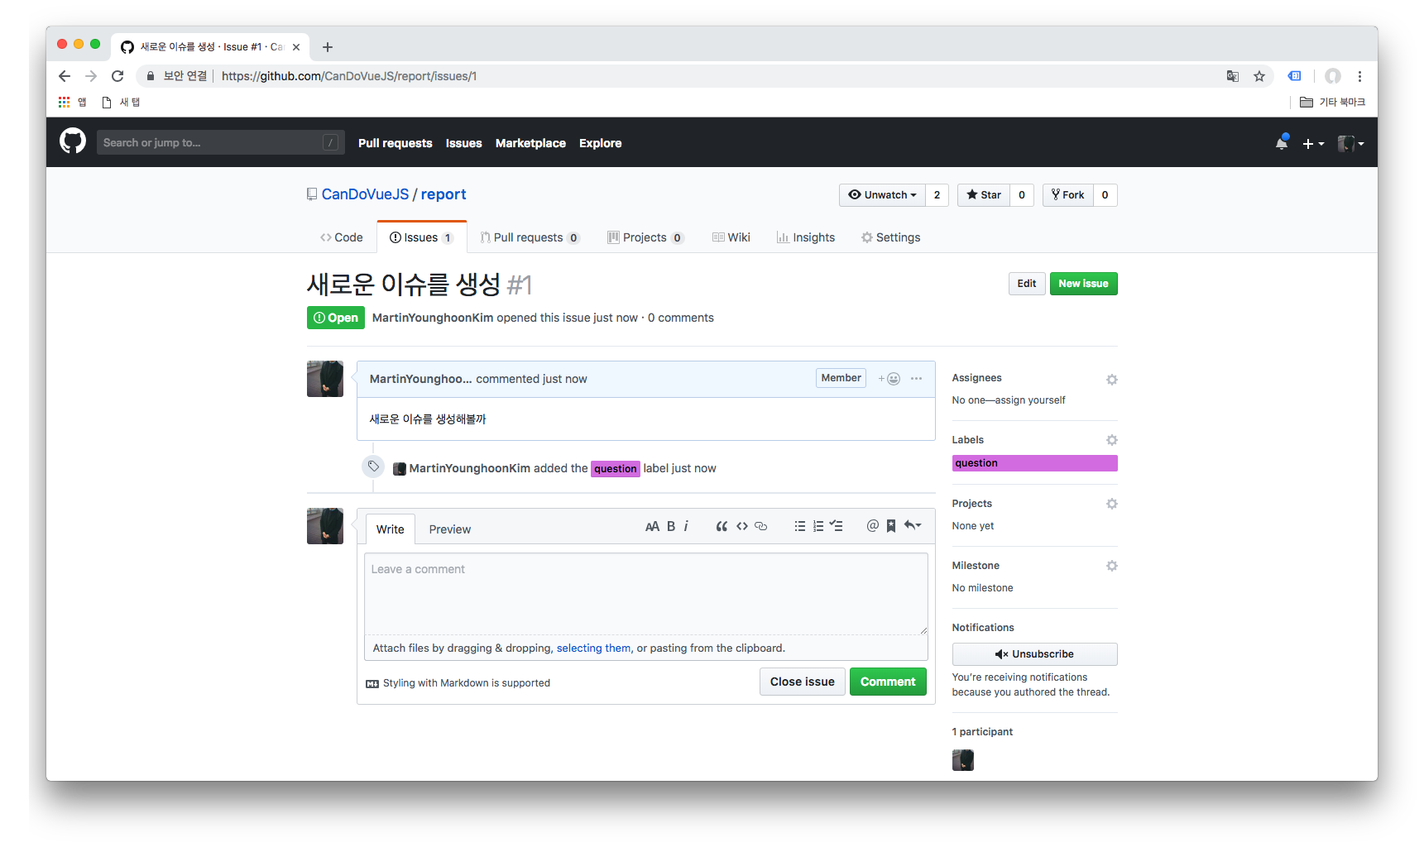Viewport: 1424px width, 847px height.
Task: Open a new browser tab
Action: (328, 47)
